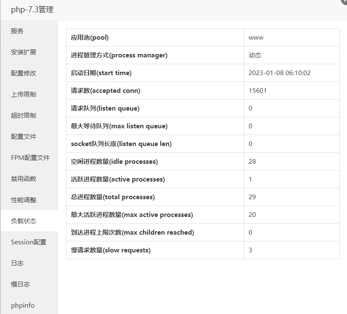Click the 请求数(accepted conn) label
The height and width of the screenshot is (314, 347).
click(106, 91)
